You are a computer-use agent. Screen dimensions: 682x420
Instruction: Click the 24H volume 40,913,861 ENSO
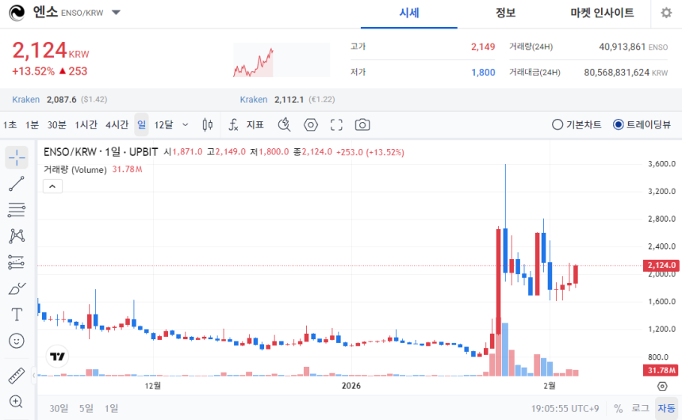(x=634, y=47)
